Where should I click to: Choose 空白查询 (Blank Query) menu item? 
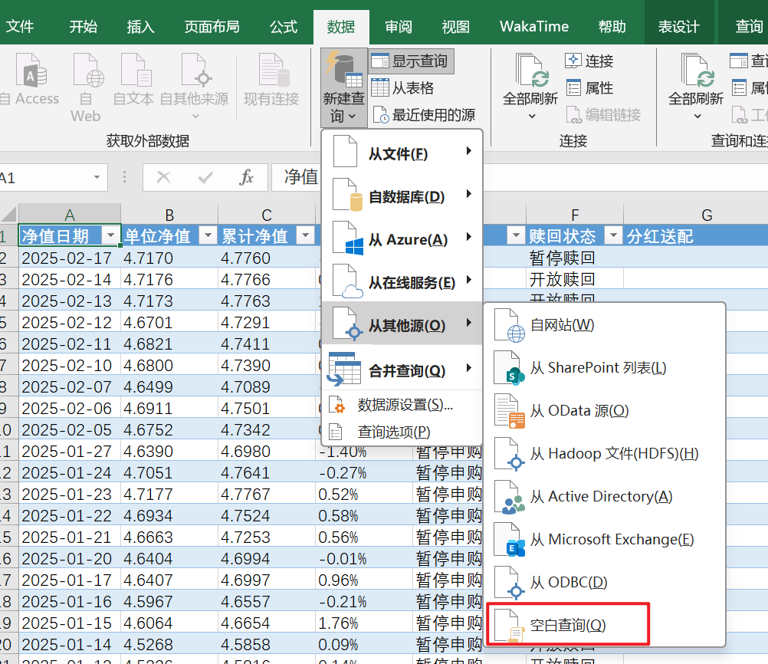[x=567, y=626]
